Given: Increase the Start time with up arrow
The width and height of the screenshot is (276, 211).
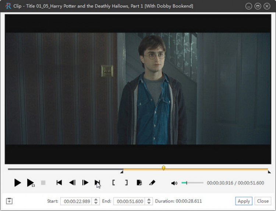Looking at the screenshot, I should (96, 199).
